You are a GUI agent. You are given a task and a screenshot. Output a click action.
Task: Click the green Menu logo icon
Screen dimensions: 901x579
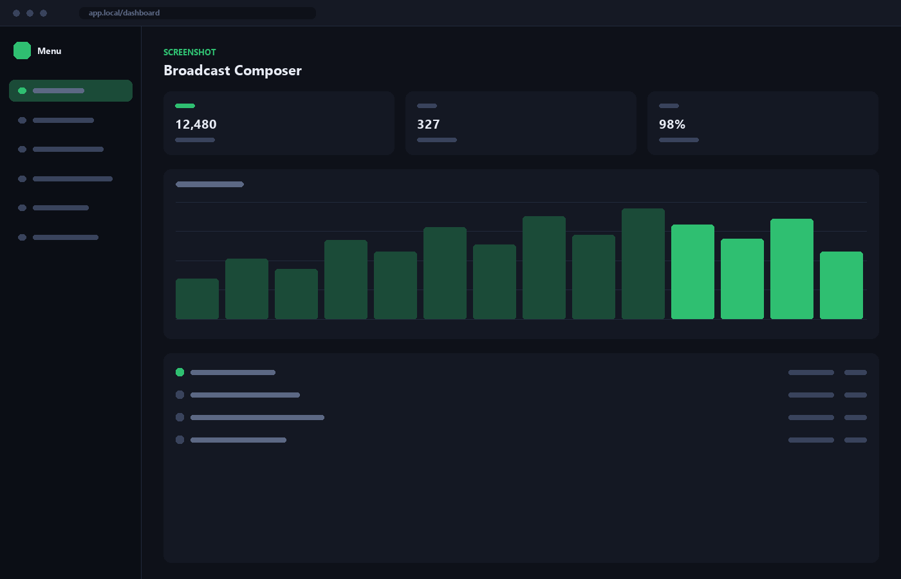click(22, 51)
